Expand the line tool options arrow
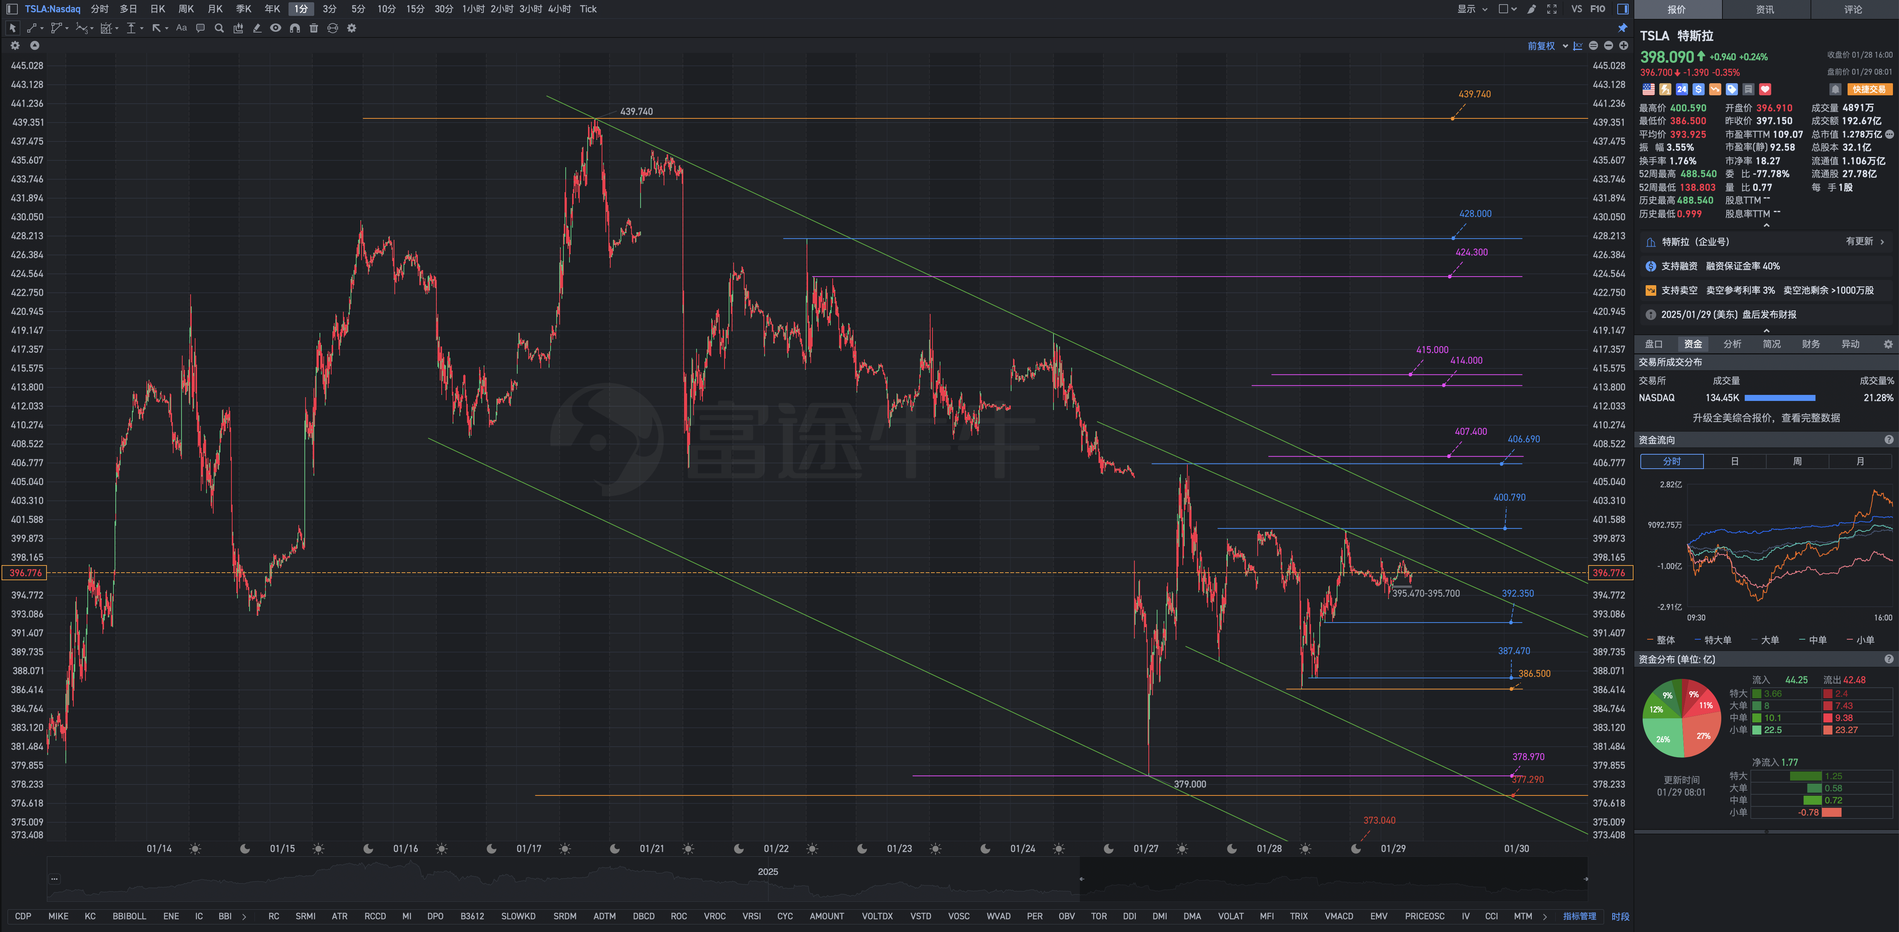Viewport: 1899px width, 932px height. [41, 28]
